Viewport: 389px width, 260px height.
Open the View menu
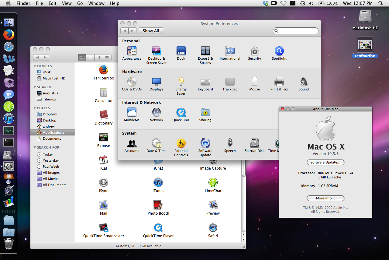(x=67, y=3)
